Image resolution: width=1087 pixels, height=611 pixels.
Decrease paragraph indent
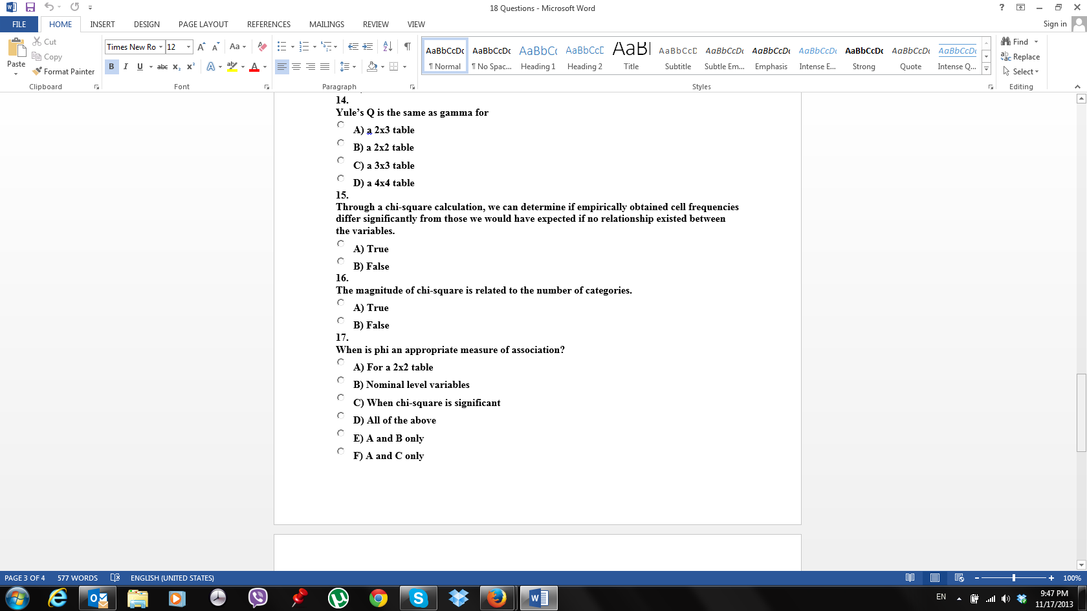[353, 47]
